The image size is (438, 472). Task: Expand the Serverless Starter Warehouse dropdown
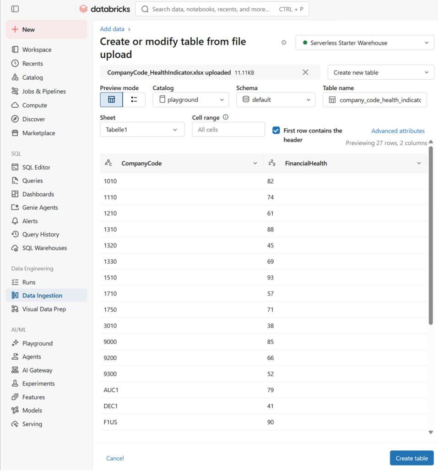click(x=365, y=43)
